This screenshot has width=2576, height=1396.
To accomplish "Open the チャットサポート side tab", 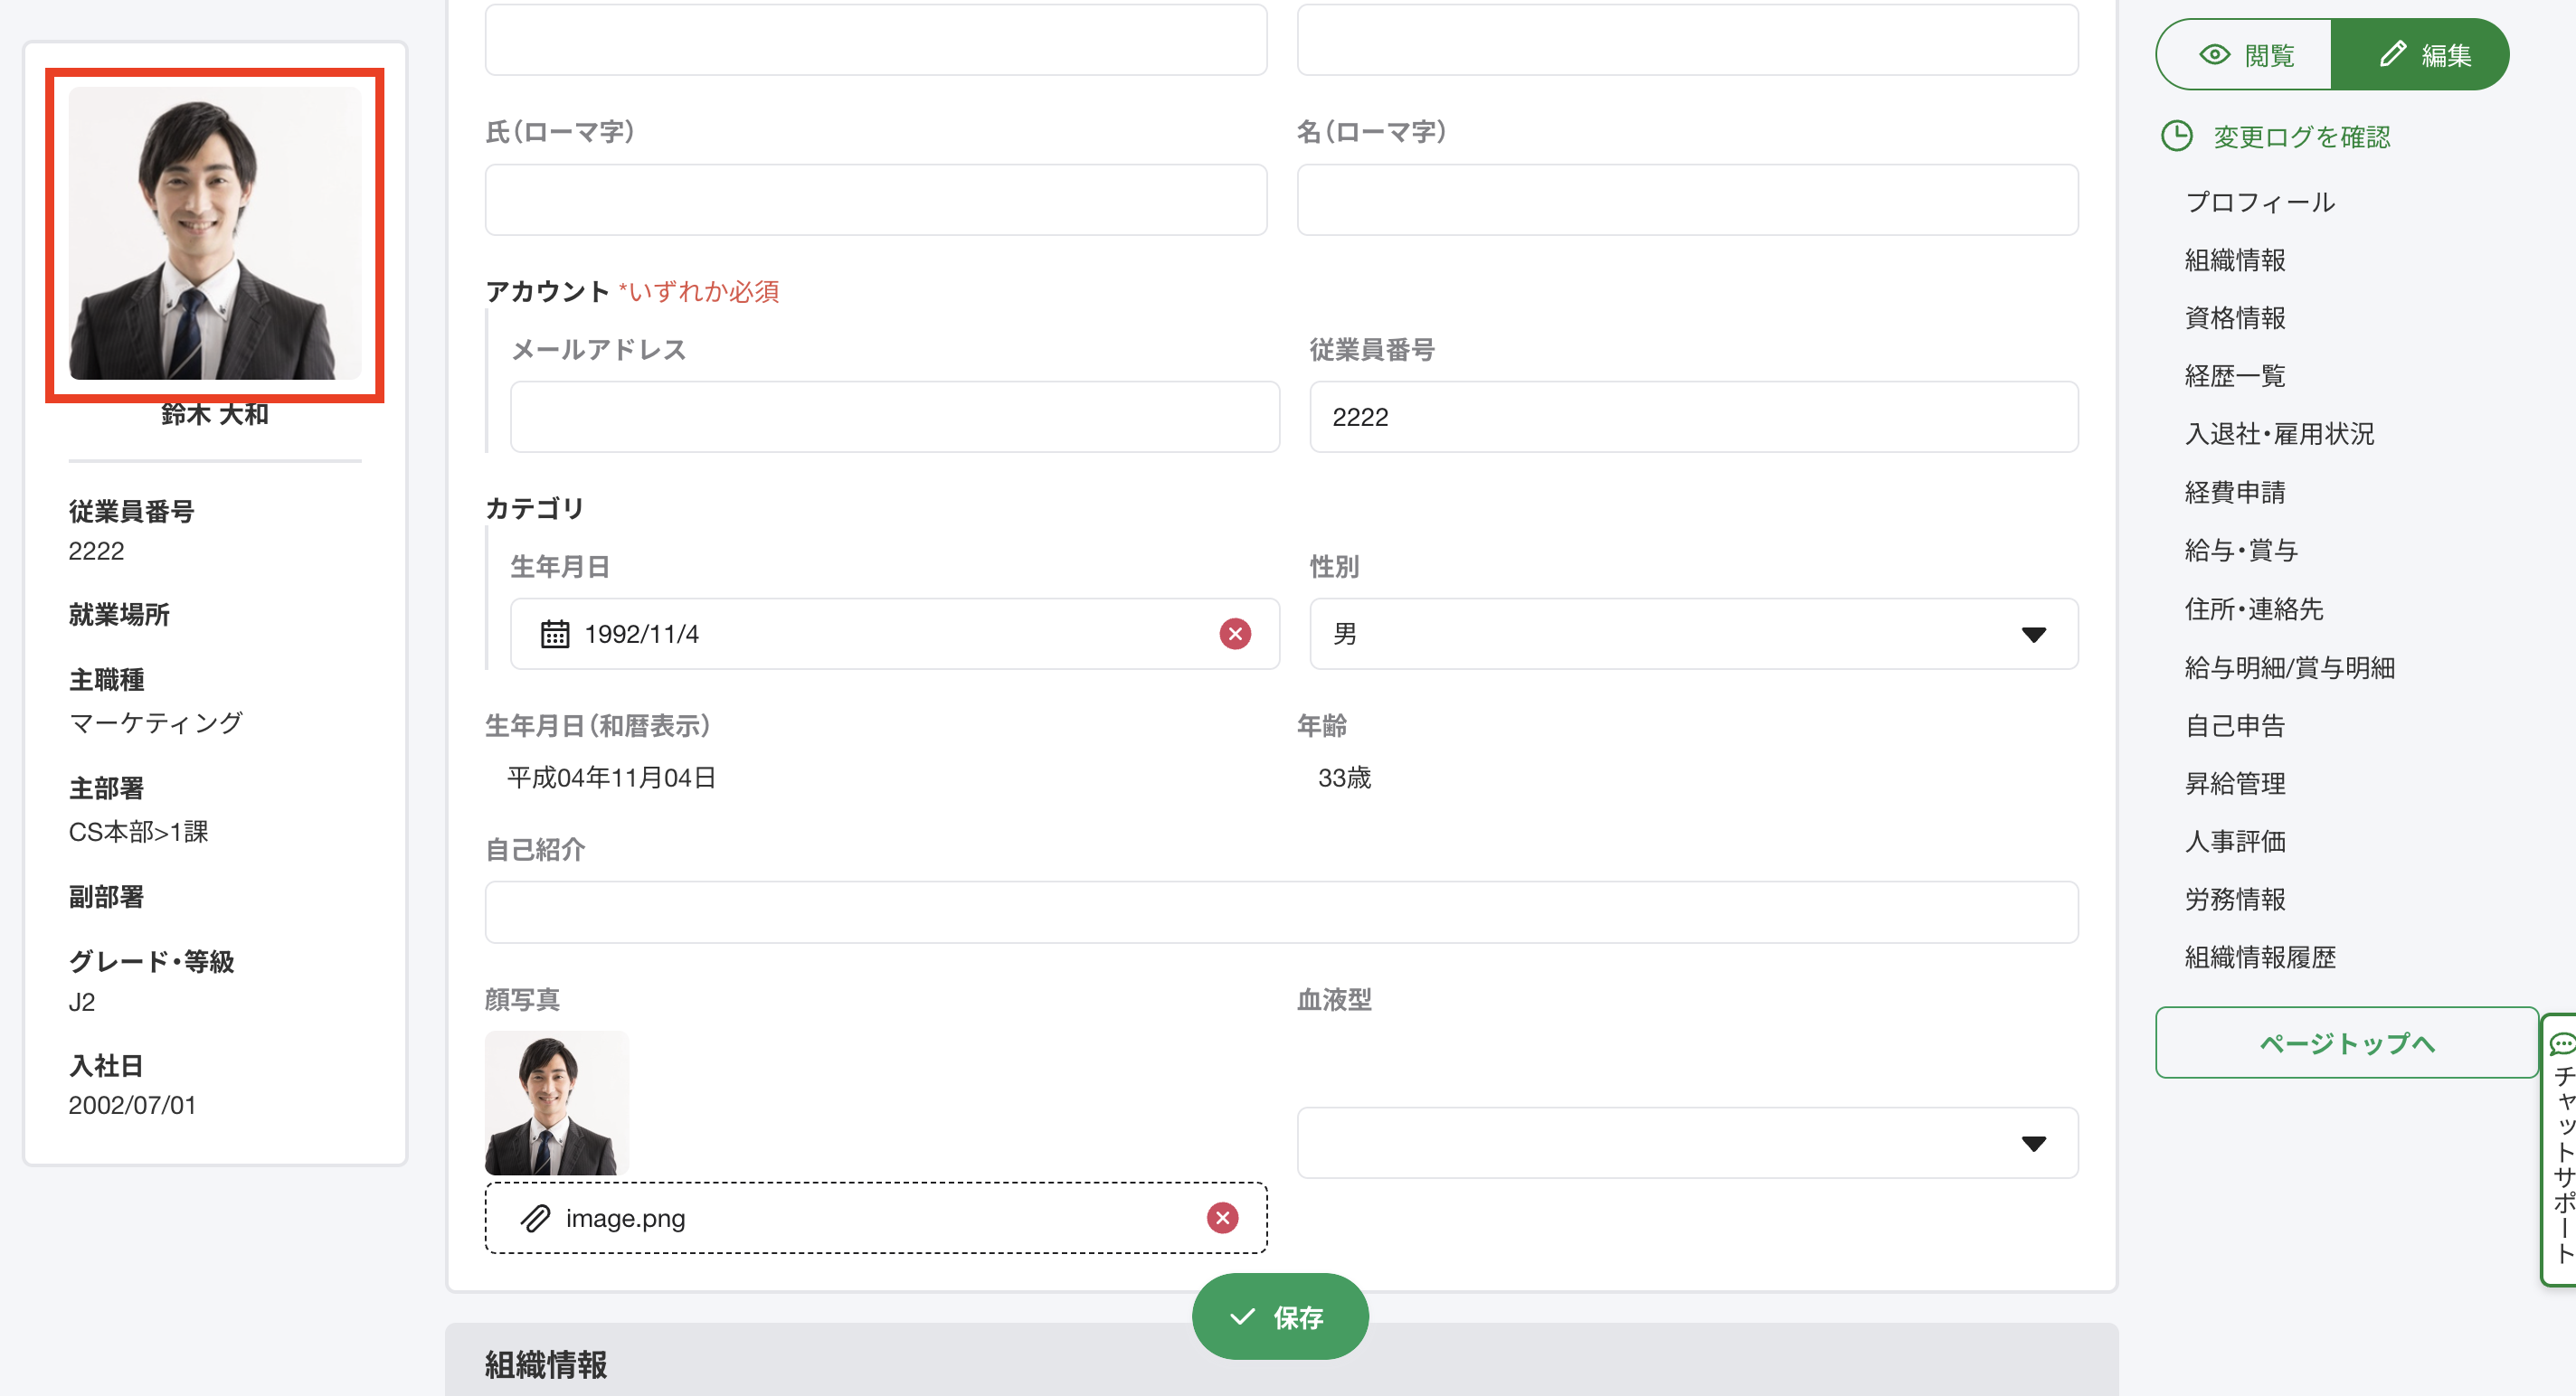I will 2560,1149.
